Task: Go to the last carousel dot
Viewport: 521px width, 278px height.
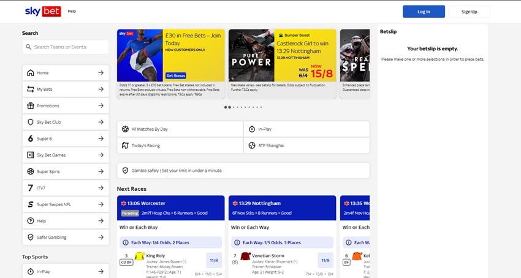Action: coord(261,107)
